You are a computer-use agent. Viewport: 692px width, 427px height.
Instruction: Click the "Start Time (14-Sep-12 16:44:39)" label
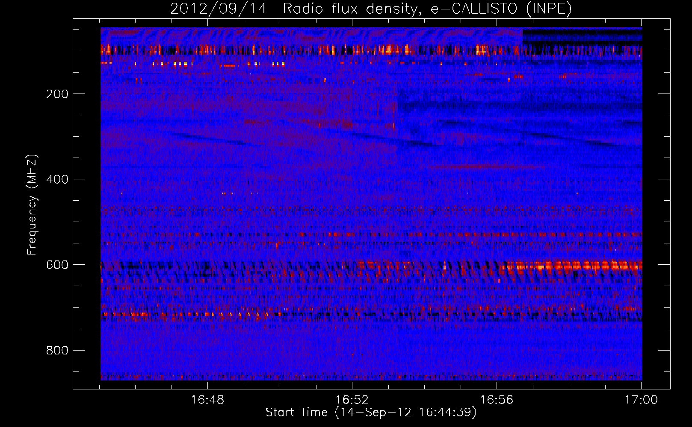tap(371, 412)
